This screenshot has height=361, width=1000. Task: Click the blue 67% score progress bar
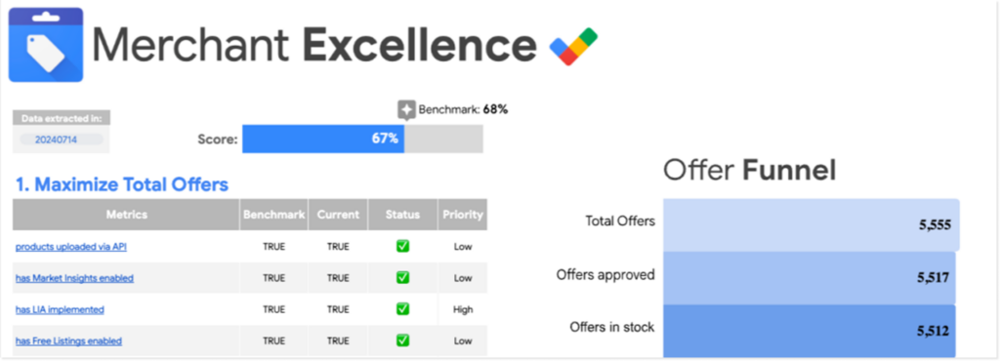[323, 139]
